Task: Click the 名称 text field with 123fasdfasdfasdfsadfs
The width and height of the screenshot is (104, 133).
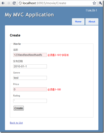Action: pos(30,55)
